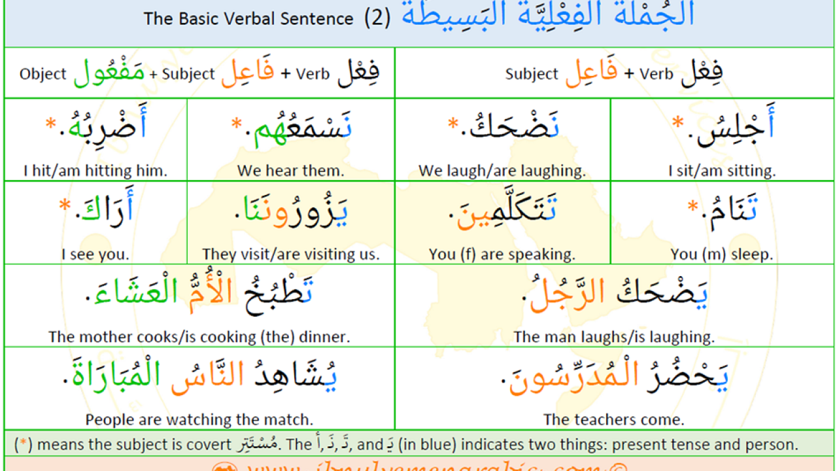Select the 'You (f) are speaking.' cell
Viewport: 837px width, 471px height.
[x=502, y=222]
